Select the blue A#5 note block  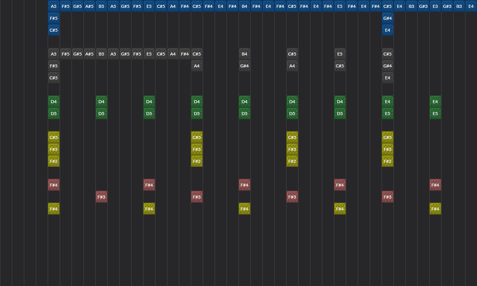[x=89, y=6]
